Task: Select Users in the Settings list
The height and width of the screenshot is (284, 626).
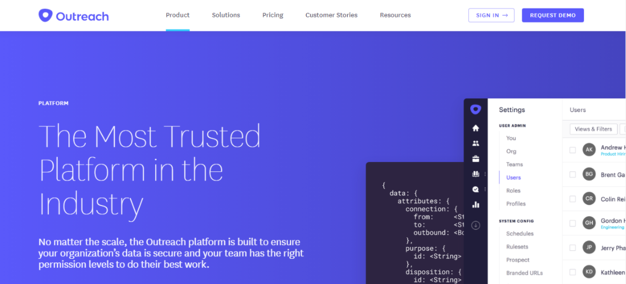Action: point(513,178)
